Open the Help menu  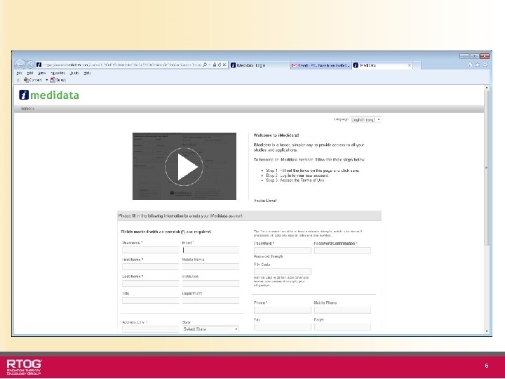pyautogui.click(x=87, y=73)
